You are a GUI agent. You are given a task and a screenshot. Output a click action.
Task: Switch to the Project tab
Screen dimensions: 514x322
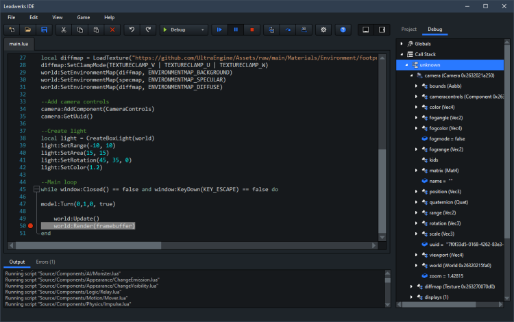click(x=409, y=30)
